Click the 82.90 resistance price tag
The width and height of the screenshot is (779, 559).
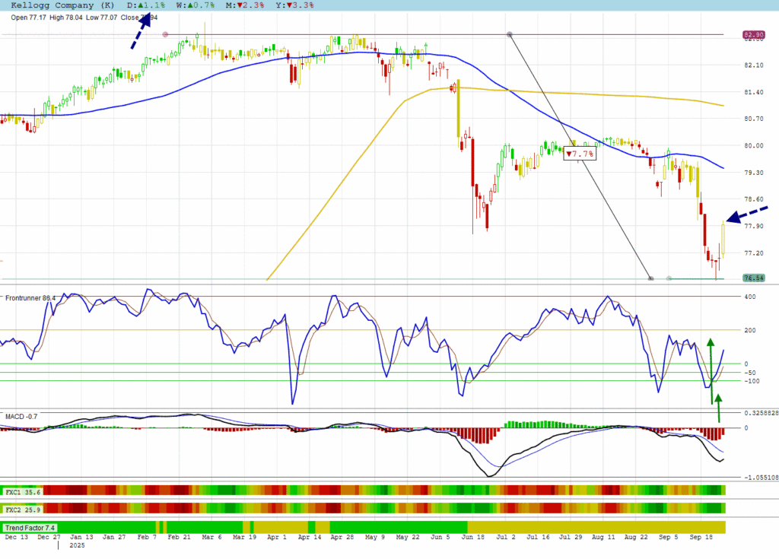point(753,35)
